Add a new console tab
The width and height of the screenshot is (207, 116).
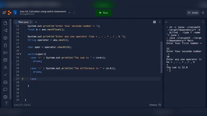[x=166, y=22]
